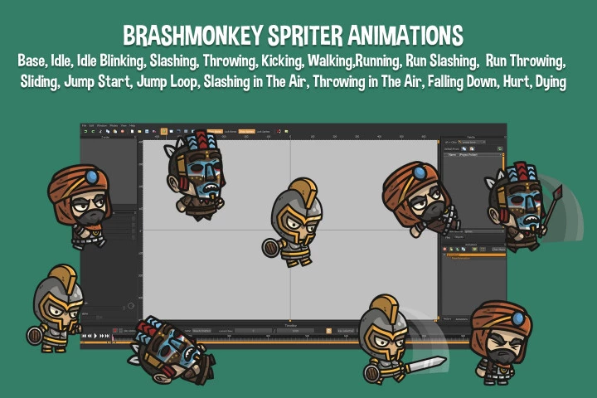Viewport: 597px width, 398px height.
Task: Toggle the first orange lock button in toolbar
Action: pos(215,131)
